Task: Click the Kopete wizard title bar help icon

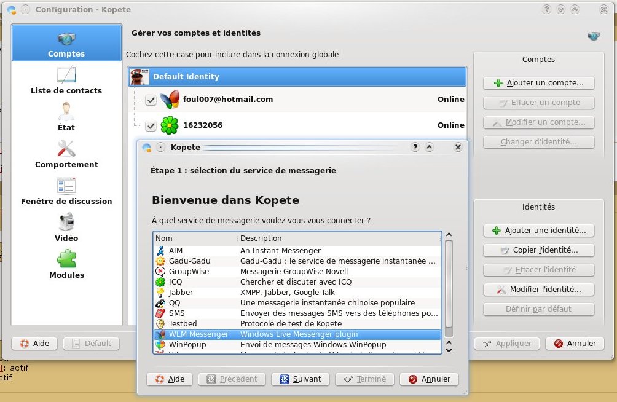Action: pos(415,148)
